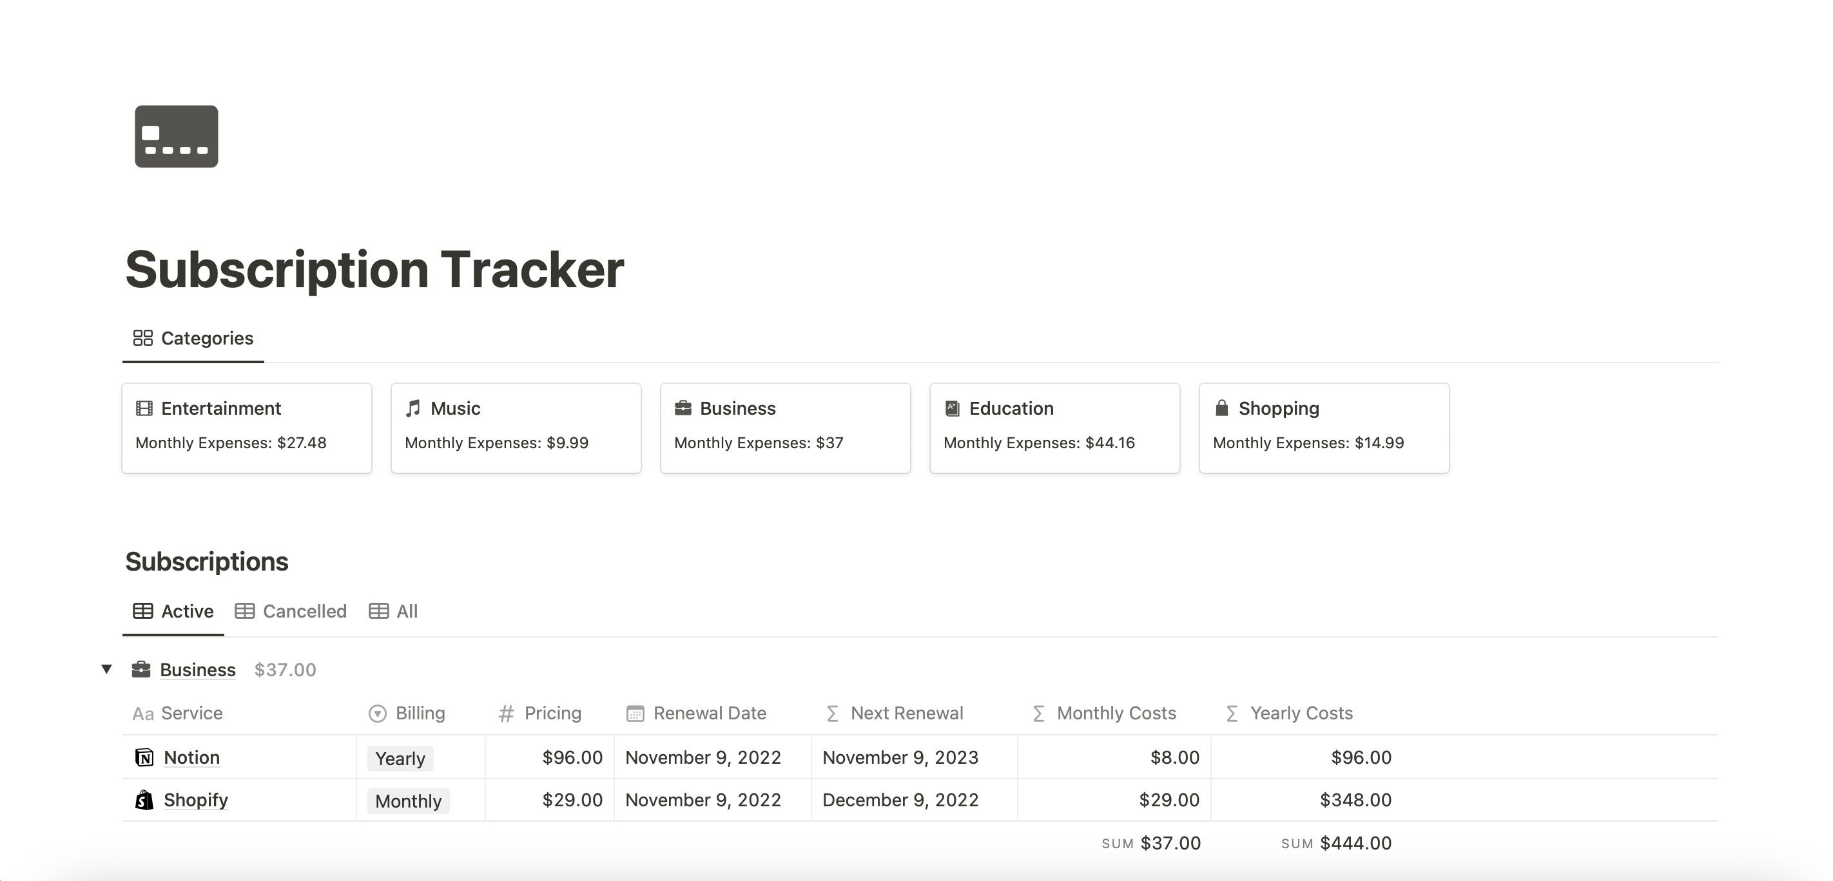Click the Monthly Costs column header
The width and height of the screenshot is (1833, 881).
coord(1116,713)
